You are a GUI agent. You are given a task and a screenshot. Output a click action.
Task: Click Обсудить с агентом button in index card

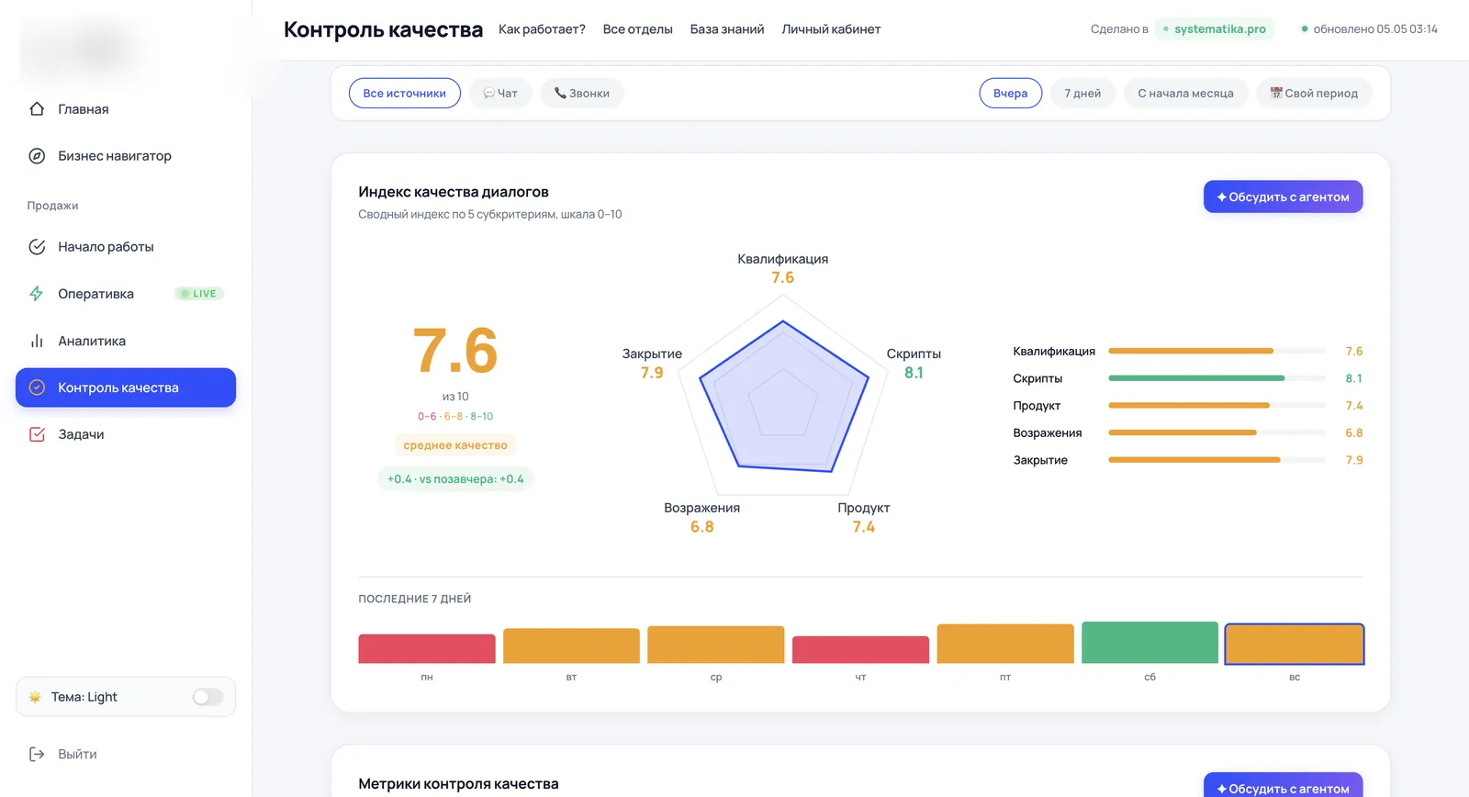point(1283,196)
